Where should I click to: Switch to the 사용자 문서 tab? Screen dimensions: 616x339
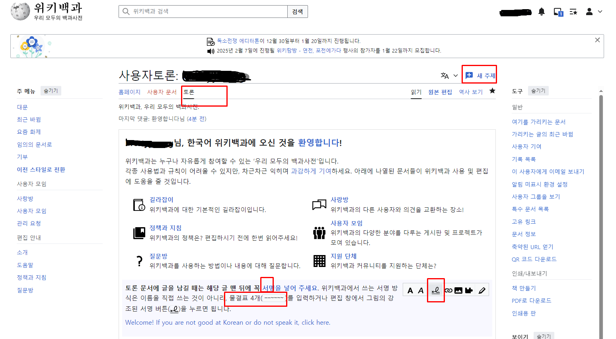pos(162,92)
